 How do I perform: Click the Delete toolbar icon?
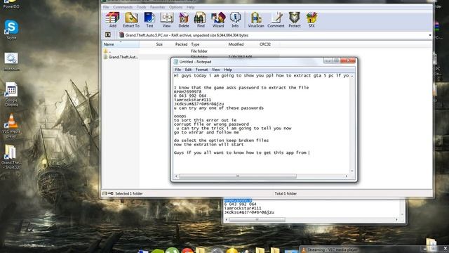pyautogui.click(x=184, y=20)
